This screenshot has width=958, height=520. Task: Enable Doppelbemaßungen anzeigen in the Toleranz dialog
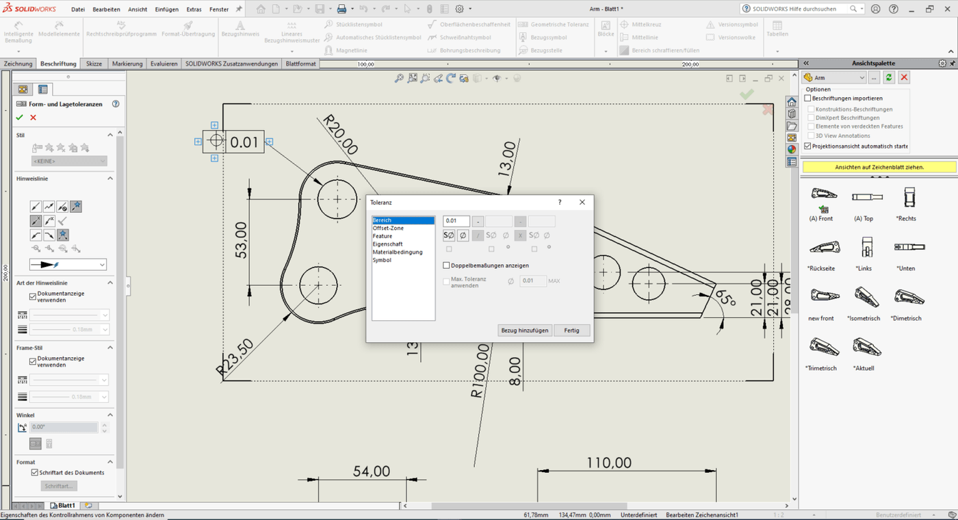coord(445,265)
